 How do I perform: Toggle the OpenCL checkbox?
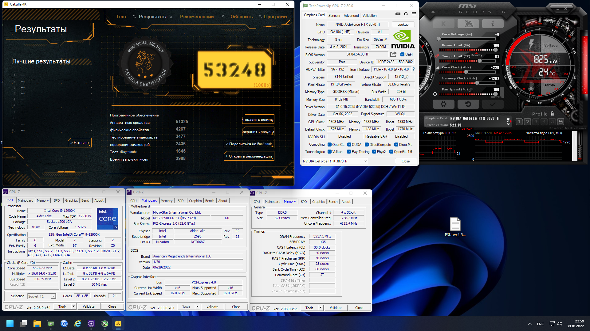pos(329,145)
